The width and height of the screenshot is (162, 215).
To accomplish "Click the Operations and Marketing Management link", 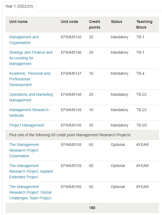I will tap(31, 97).
